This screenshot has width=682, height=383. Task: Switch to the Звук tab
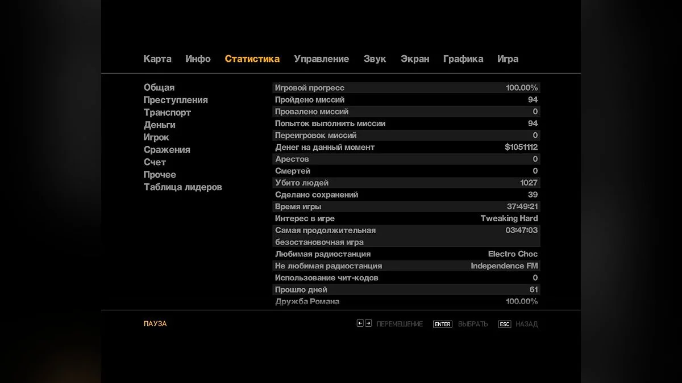click(374, 58)
